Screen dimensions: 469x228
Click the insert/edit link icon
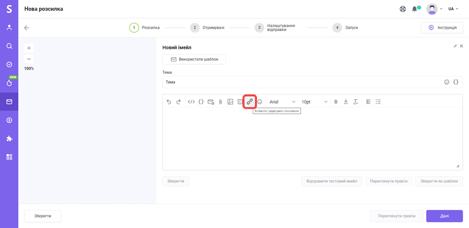click(250, 102)
